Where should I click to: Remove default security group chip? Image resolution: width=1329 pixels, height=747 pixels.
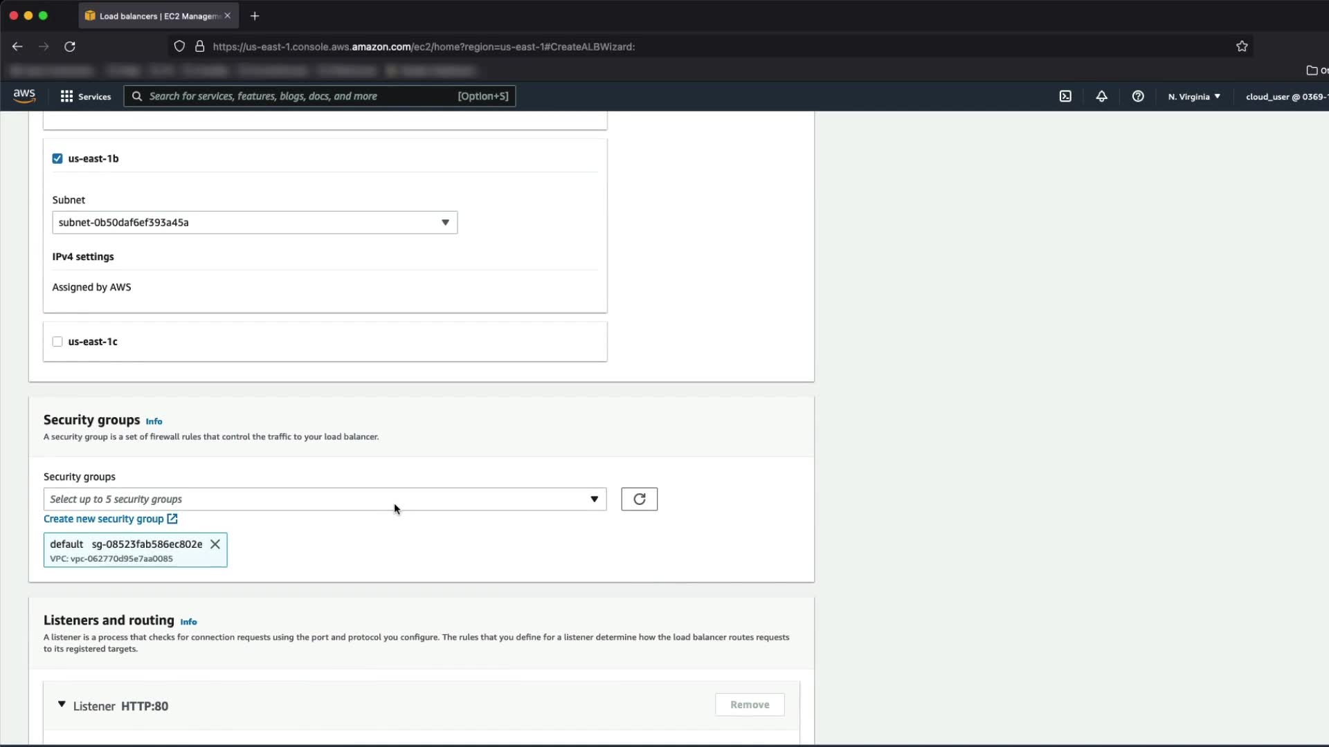[215, 544]
